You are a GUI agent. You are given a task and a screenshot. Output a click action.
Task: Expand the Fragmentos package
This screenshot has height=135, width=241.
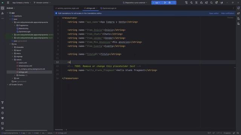(x=15, y=25)
